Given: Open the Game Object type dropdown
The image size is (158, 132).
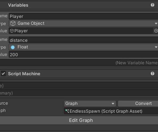Looking at the screenshot, I should click(83, 23).
